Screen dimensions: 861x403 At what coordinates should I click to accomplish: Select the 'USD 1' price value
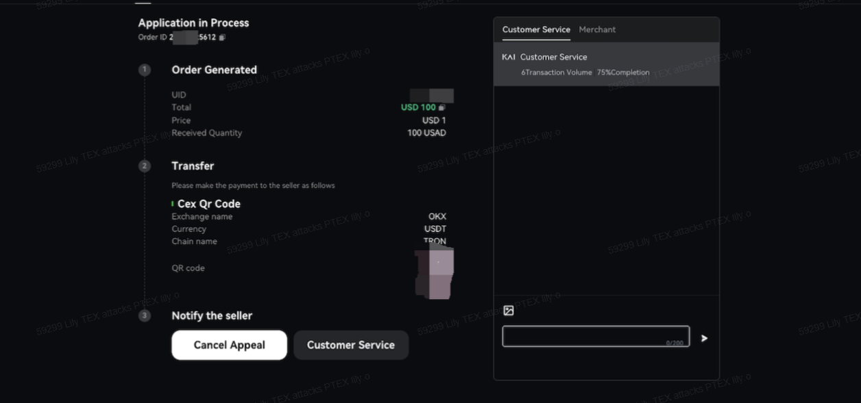tap(434, 120)
